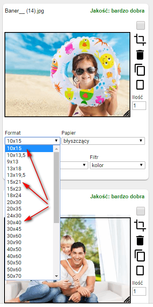Click second photo's Jakość: bardzo dobra label
Image resolution: width=153 pixels, height=307 pixels.
[x=117, y=196]
